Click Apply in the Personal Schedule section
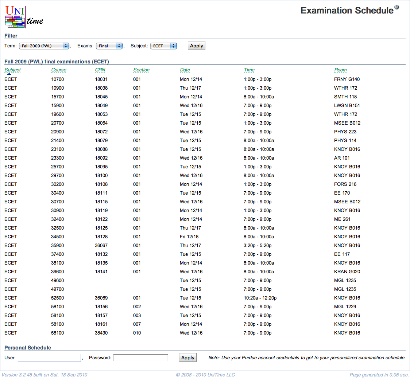This screenshot has width=410, height=379. point(188,357)
